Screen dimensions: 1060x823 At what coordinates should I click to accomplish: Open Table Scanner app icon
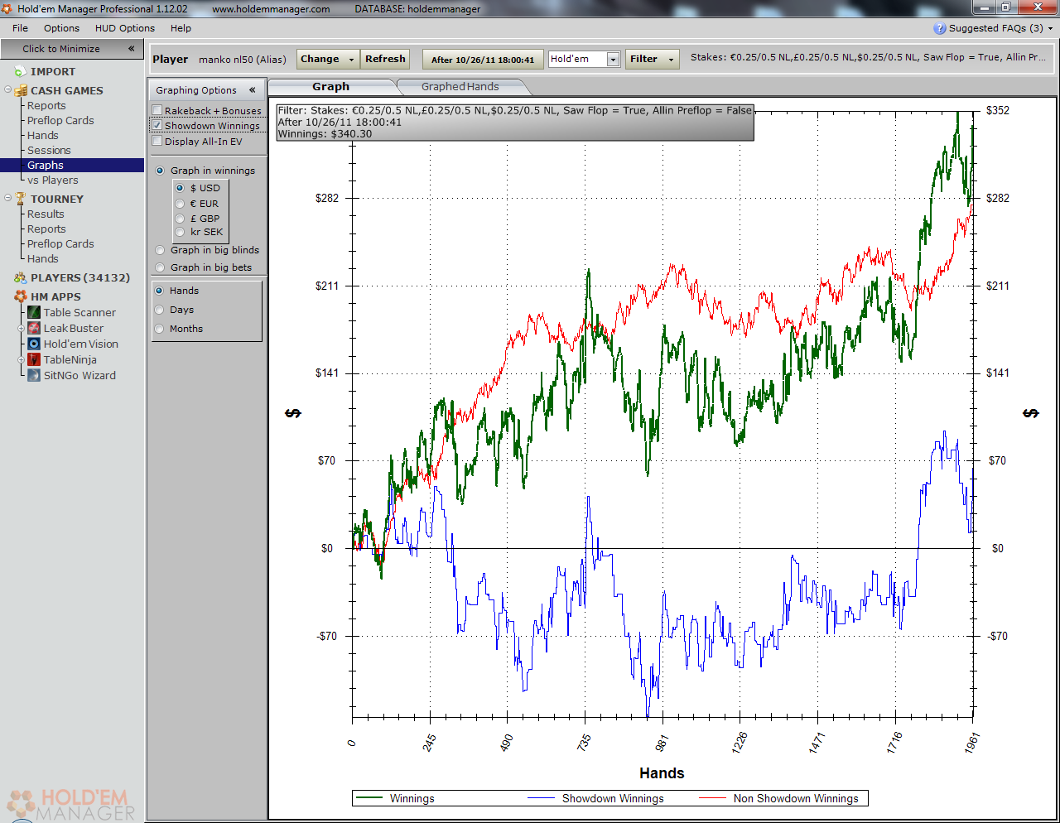coord(34,312)
